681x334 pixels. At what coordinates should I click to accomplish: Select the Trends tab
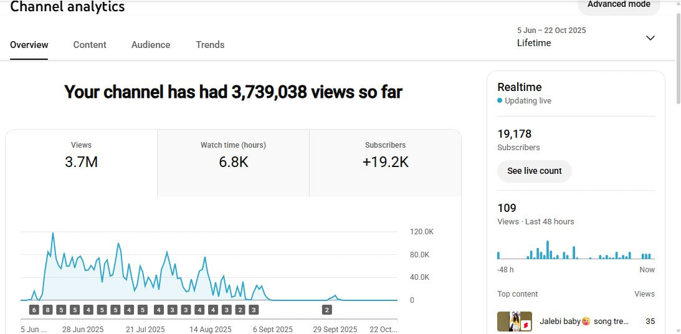210,45
